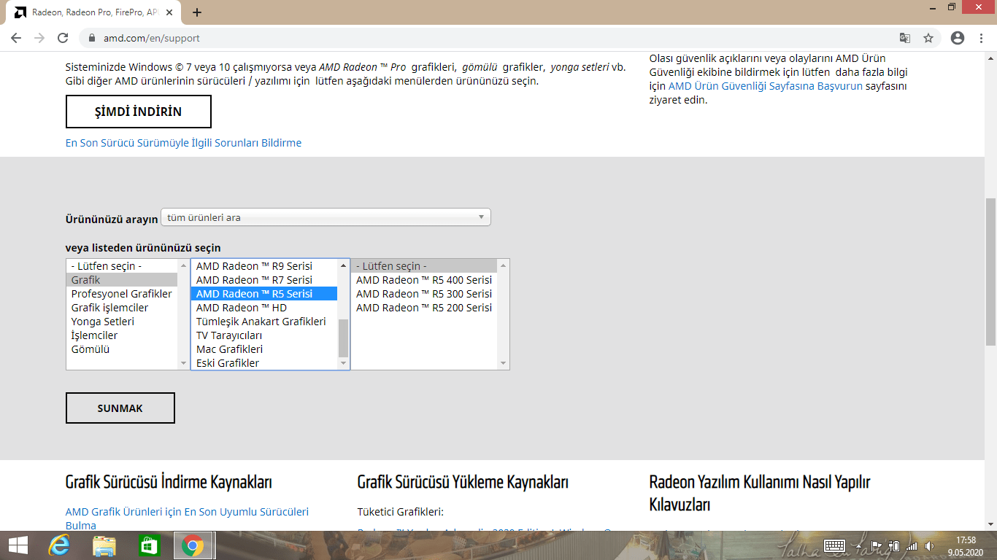Select AMD Radeon R5 Serisi
Image resolution: width=997 pixels, height=560 pixels.
[x=264, y=294]
